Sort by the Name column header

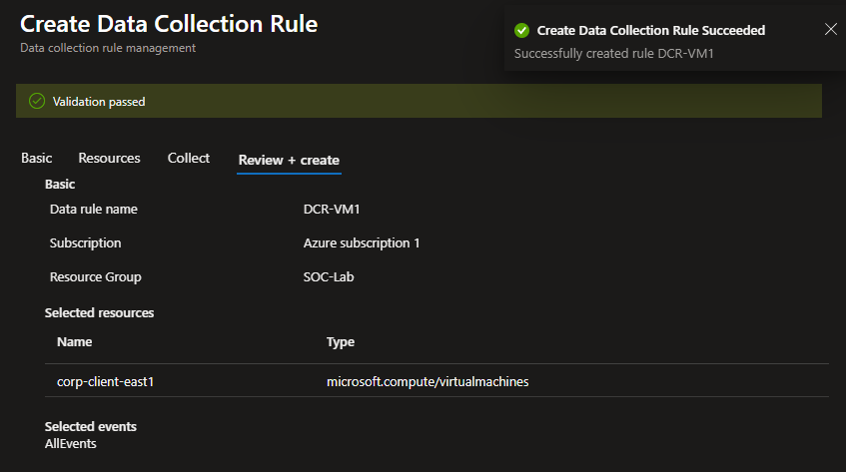(x=75, y=342)
